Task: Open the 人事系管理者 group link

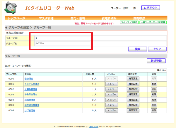Action: (31, 89)
